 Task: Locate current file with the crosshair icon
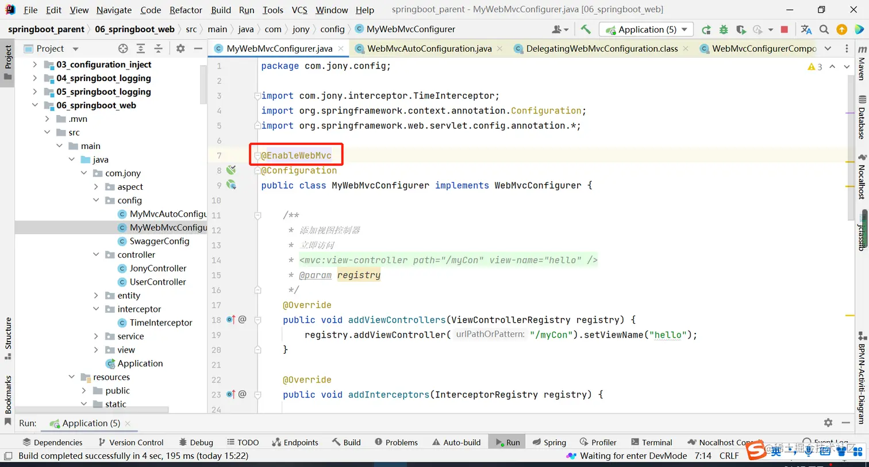(x=123, y=48)
